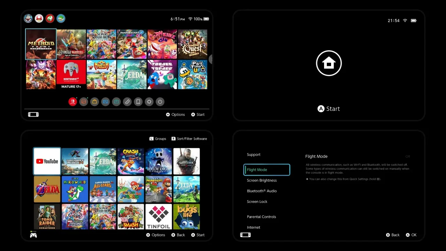
Task: Launch Part Time UFO tile
Action: click(x=192, y=75)
